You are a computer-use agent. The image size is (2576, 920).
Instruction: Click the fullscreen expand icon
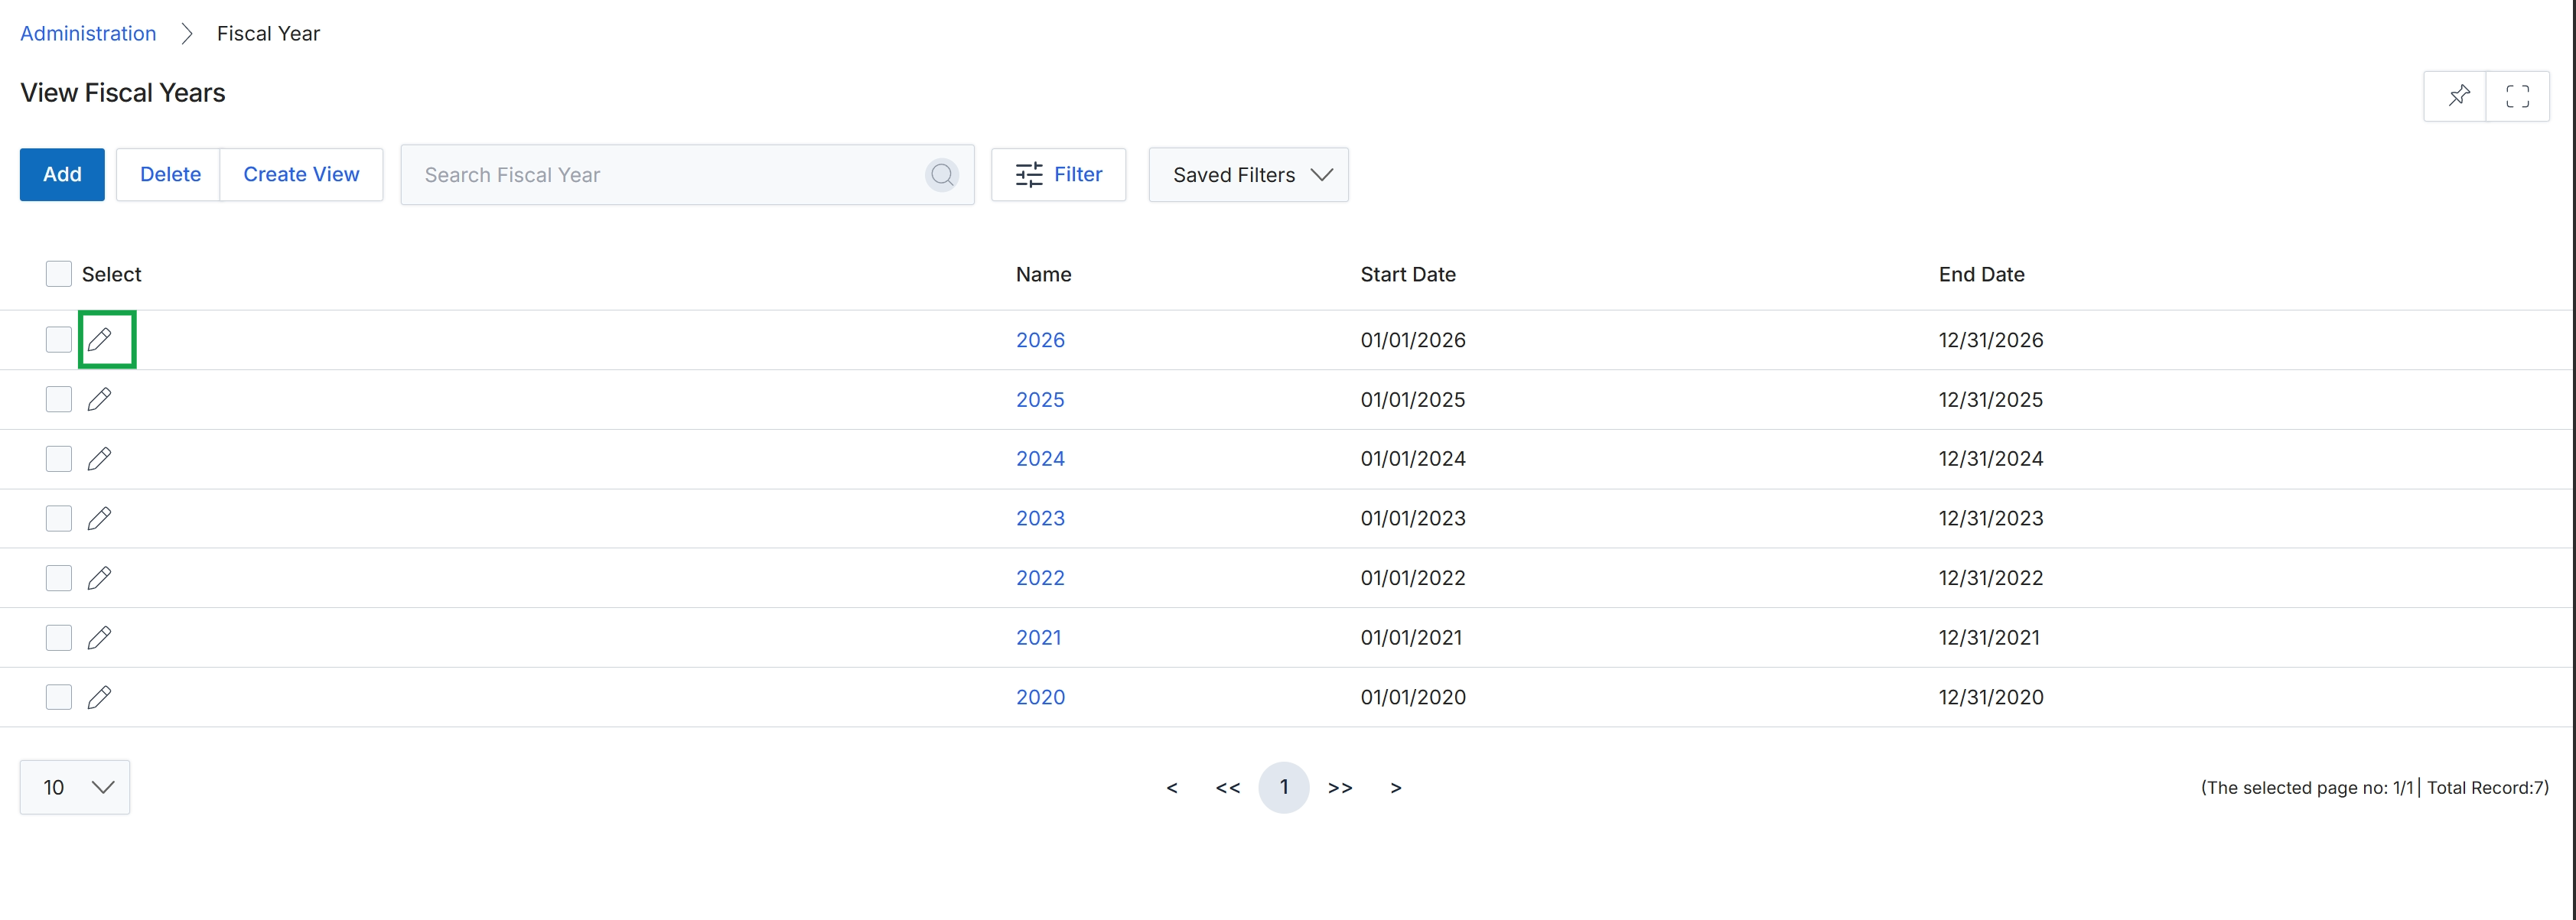click(x=2517, y=96)
